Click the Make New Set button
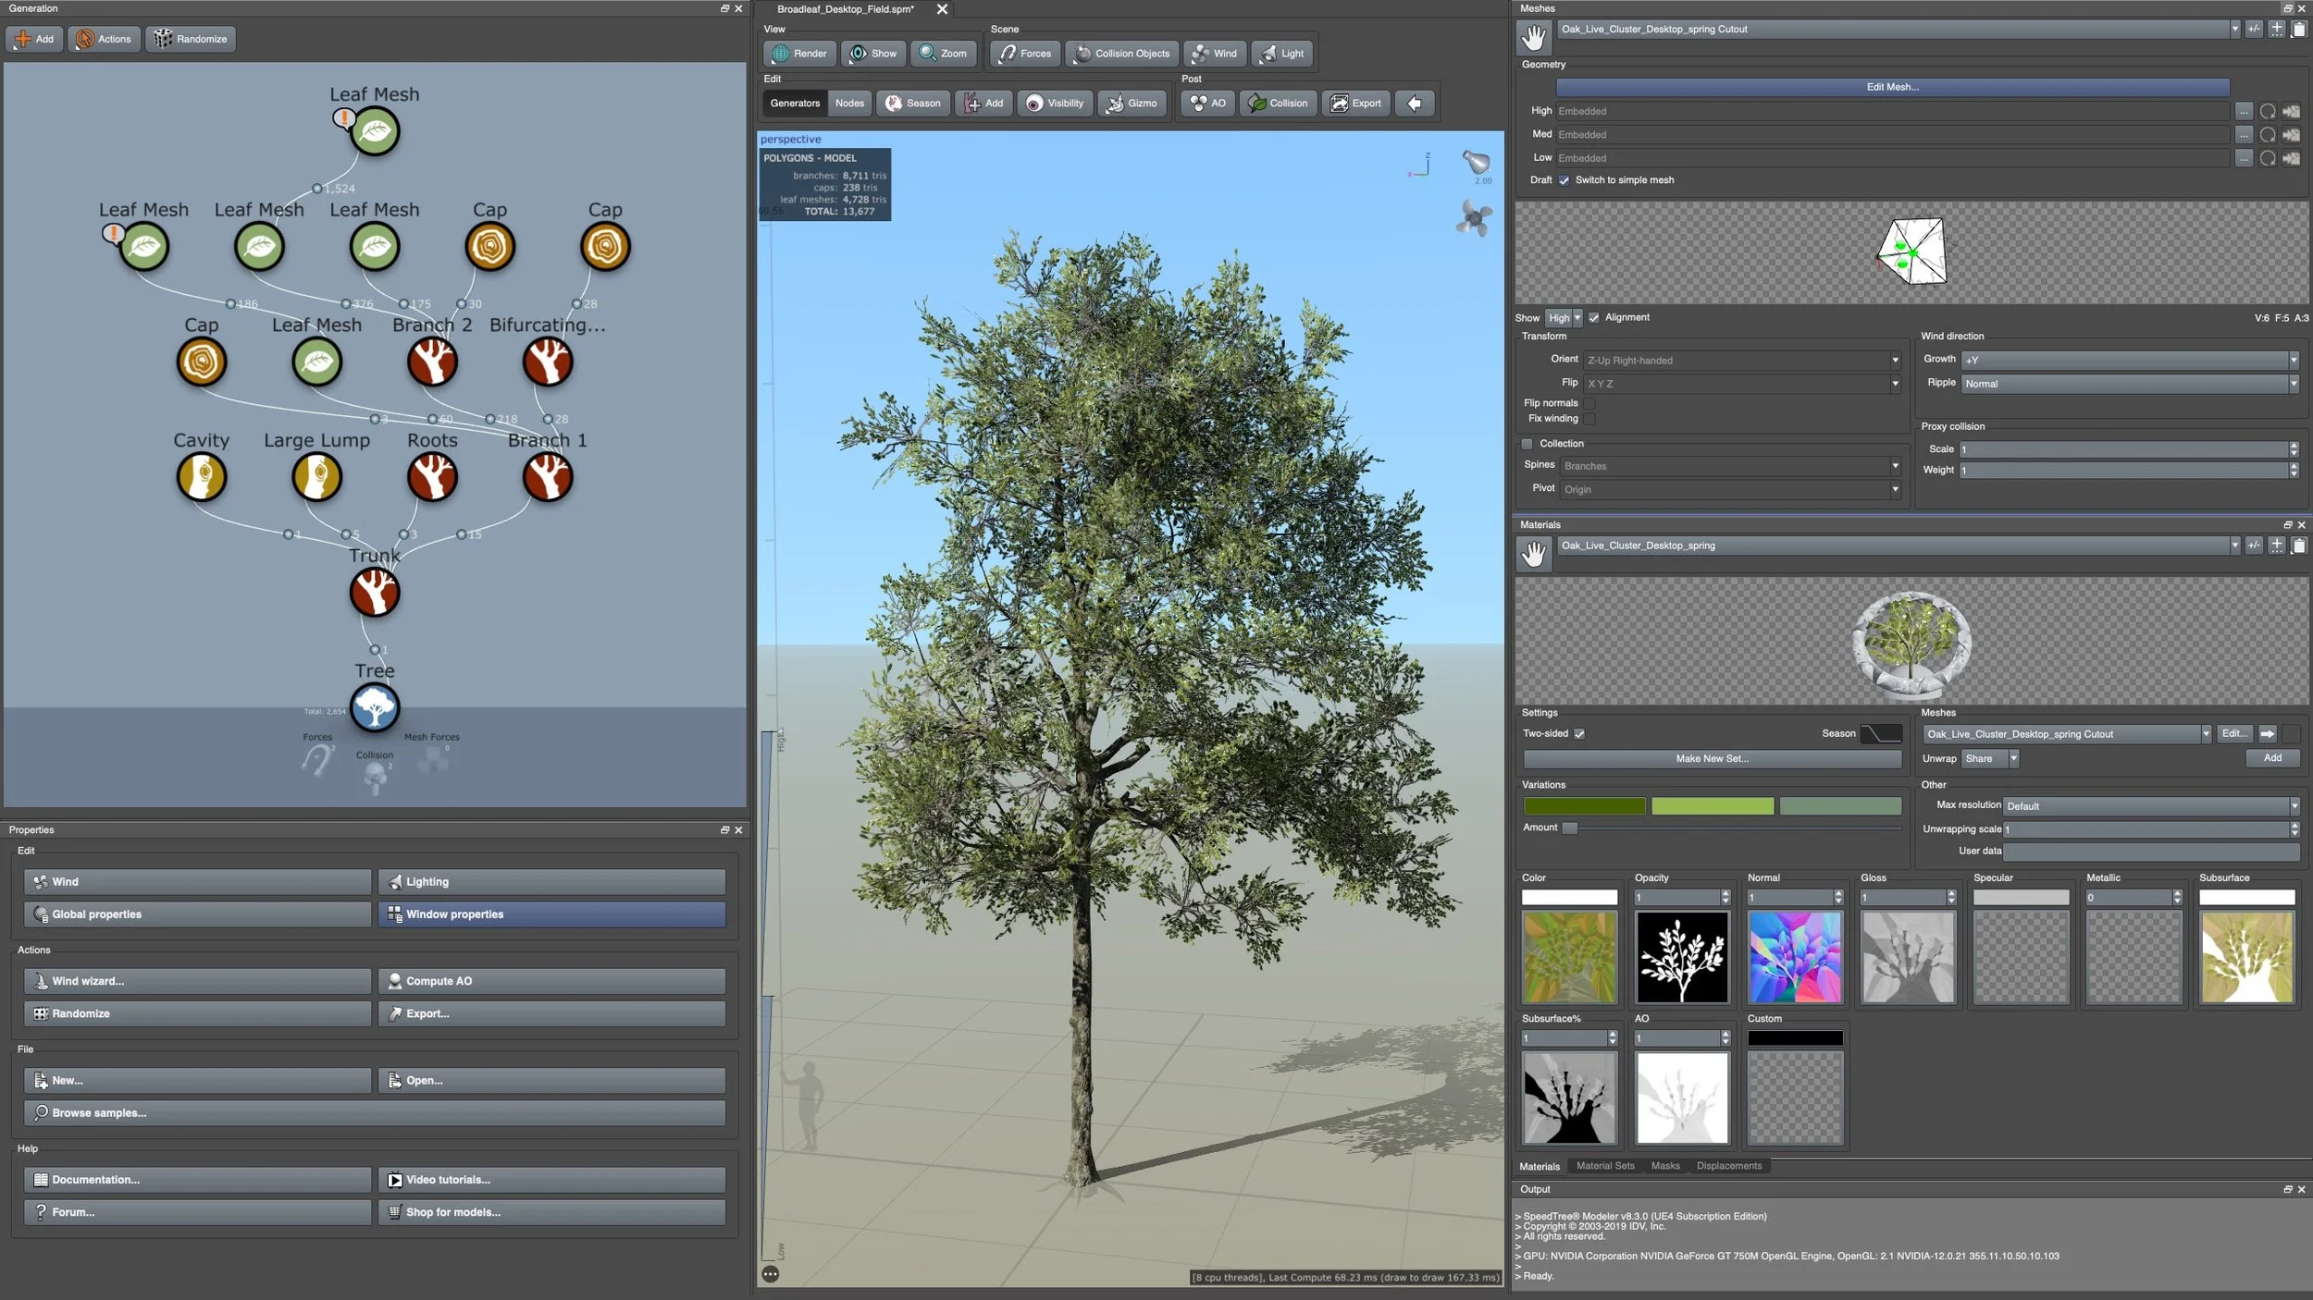Screen dimensions: 2313x1300 pyautogui.click(x=1712, y=759)
